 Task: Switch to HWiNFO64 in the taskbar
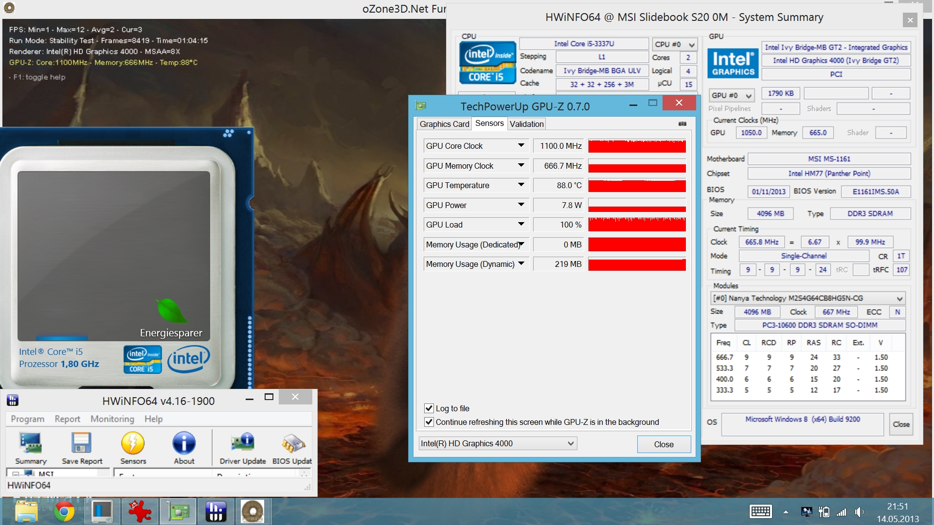216,511
